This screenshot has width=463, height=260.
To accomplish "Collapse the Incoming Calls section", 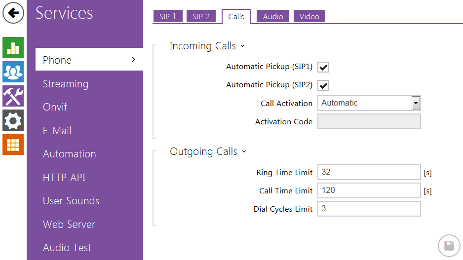I will pyautogui.click(x=207, y=46).
